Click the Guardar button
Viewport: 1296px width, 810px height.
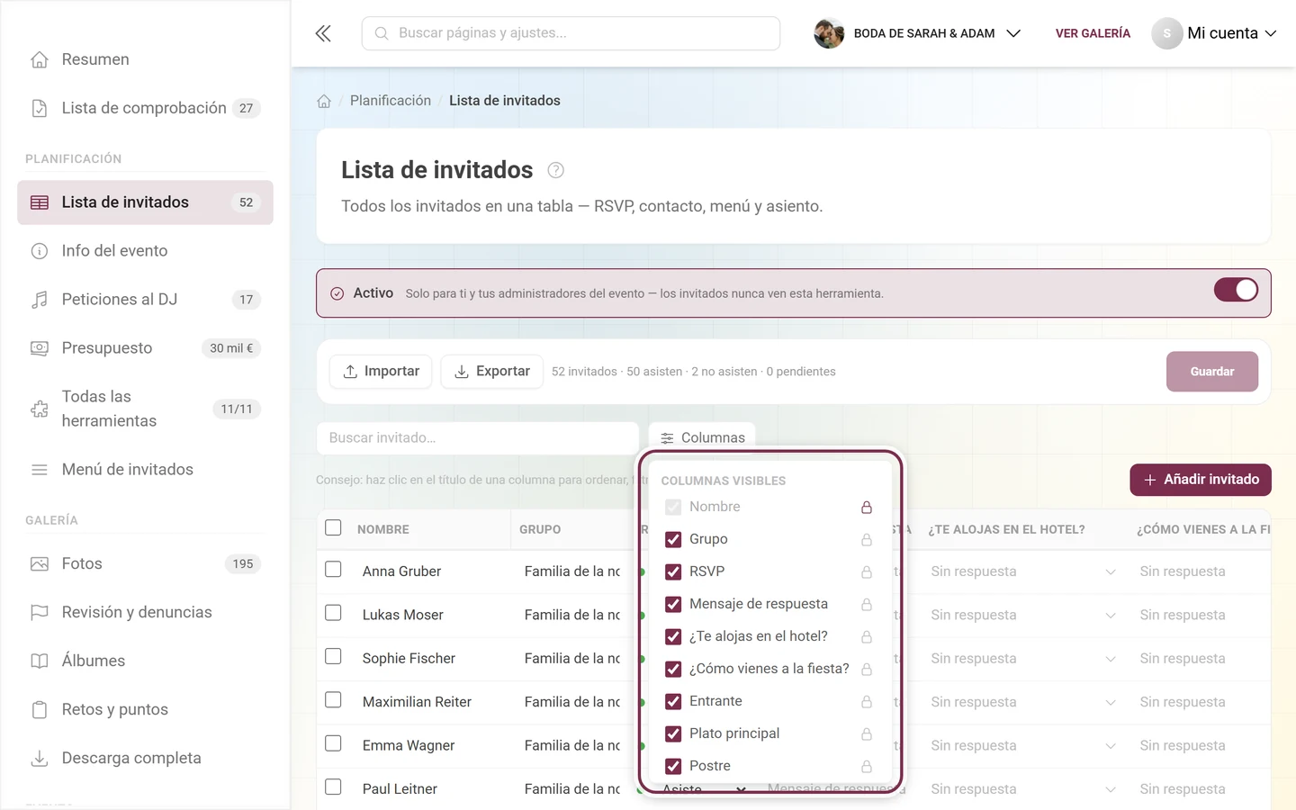[x=1212, y=372]
